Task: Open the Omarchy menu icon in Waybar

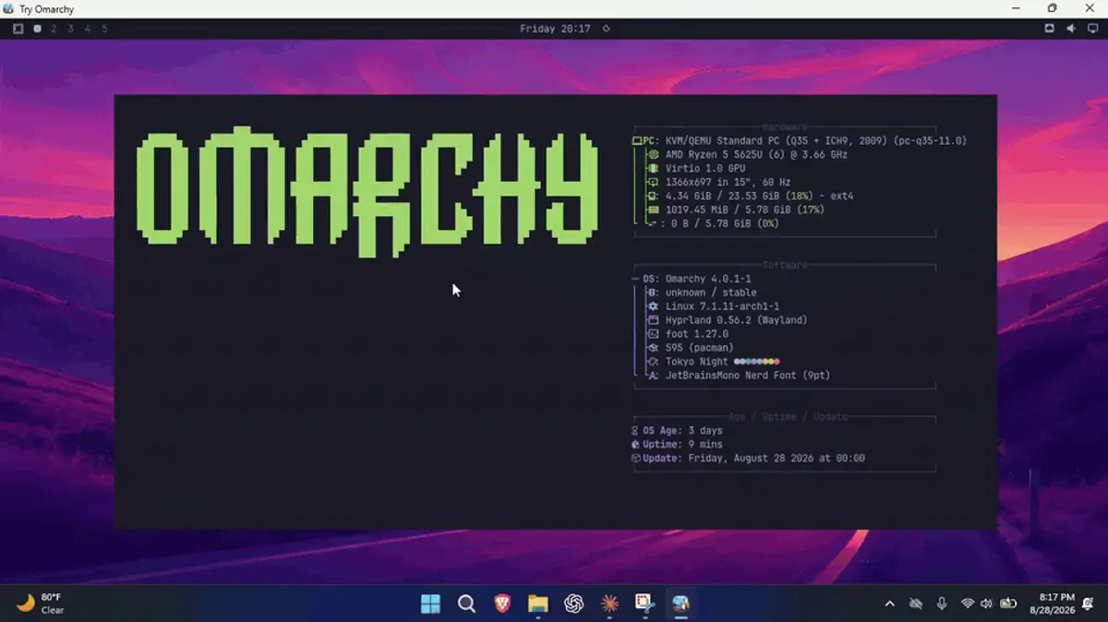Action: click(x=18, y=29)
